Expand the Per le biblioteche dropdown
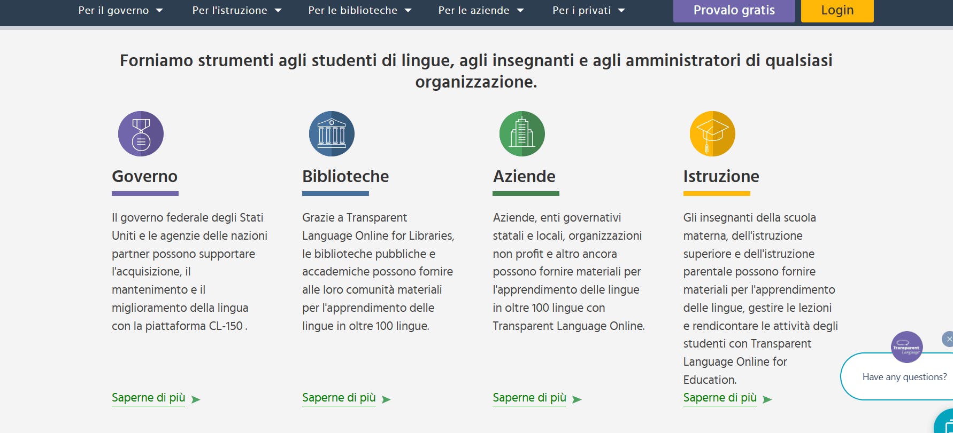 [359, 10]
